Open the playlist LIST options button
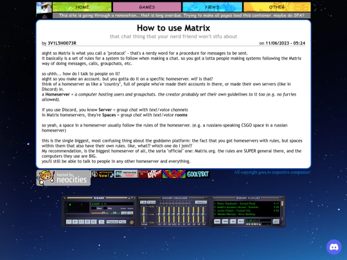 276,221
